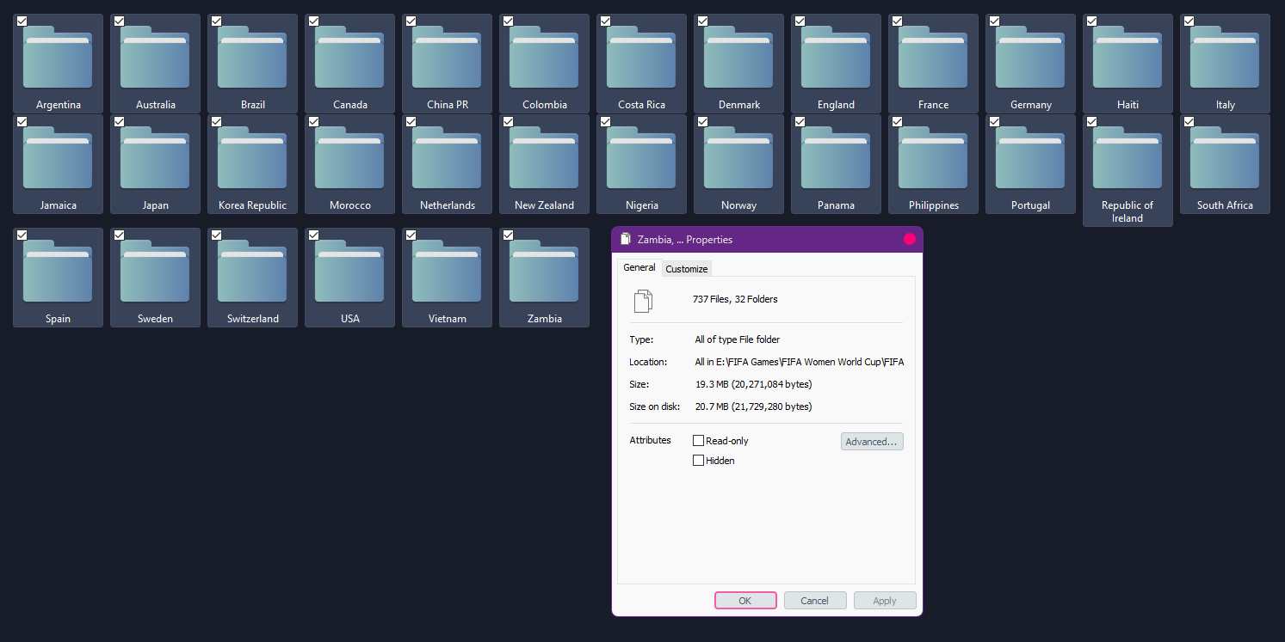Image resolution: width=1285 pixels, height=642 pixels.
Task: Click the Properties title bar document icon
Action: [626, 239]
